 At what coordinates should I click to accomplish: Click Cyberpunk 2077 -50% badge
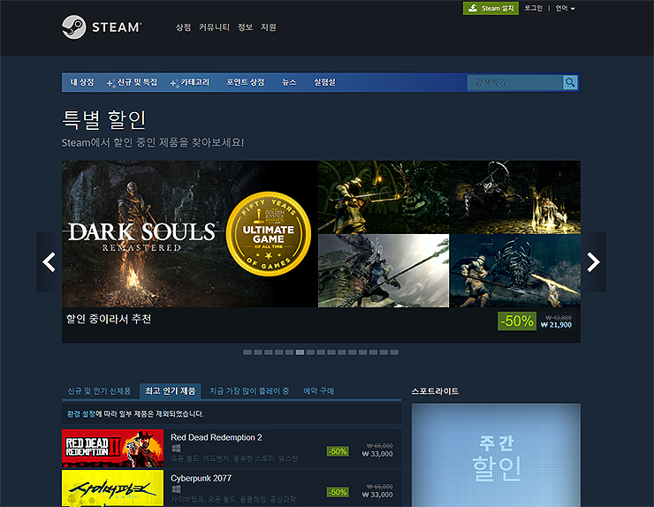tap(338, 492)
